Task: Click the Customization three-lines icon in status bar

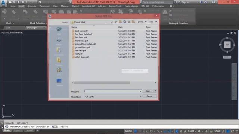Action: (237, 131)
